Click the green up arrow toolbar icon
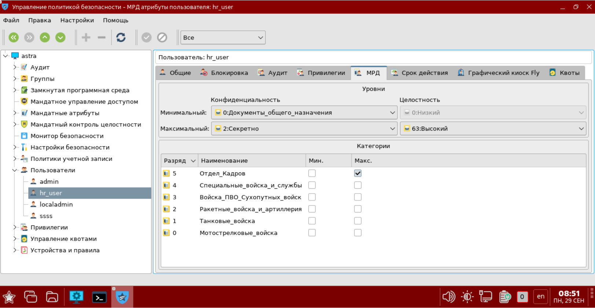The image size is (595, 308). coord(45,37)
